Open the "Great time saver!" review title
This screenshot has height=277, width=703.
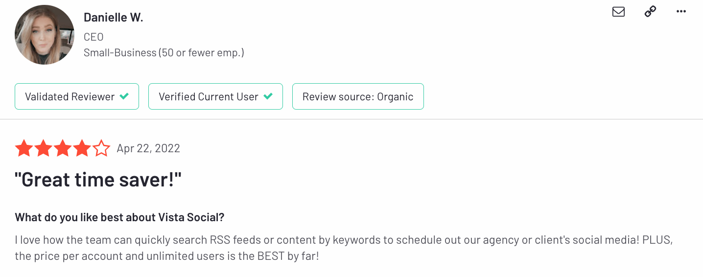pos(98,180)
